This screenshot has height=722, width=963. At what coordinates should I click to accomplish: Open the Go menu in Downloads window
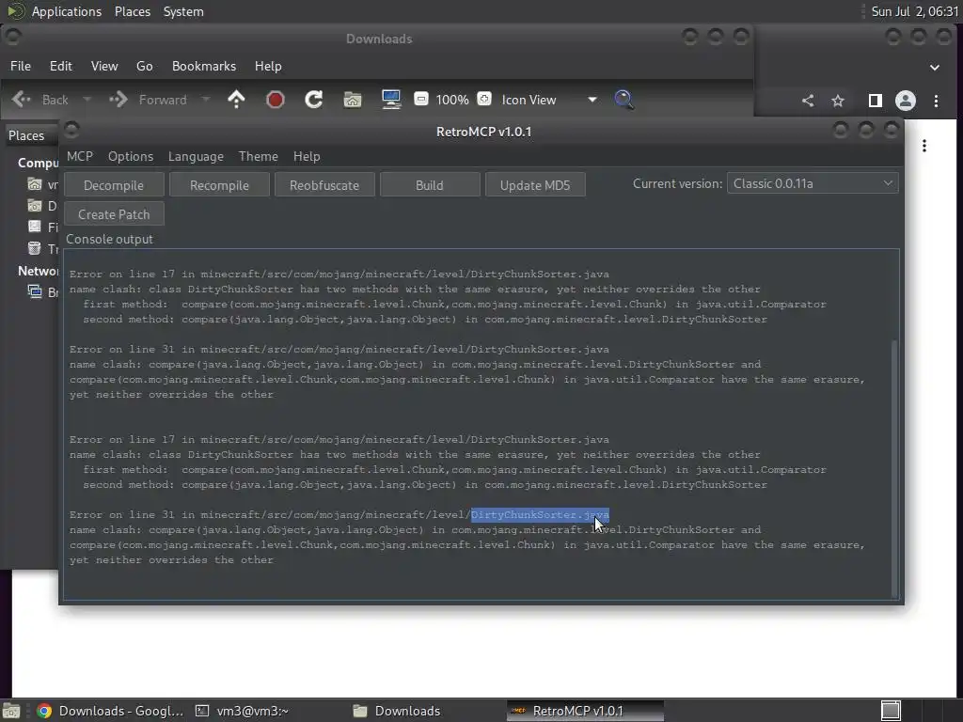pos(144,66)
